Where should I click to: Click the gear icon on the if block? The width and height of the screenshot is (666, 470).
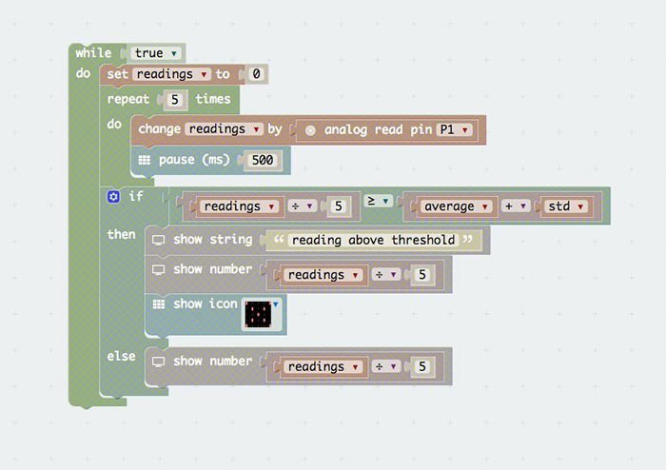pyautogui.click(x=113, y=197)
